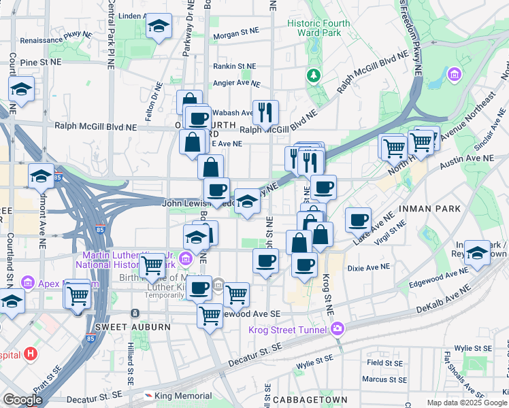The image size is (509, 408).
Task: Click the shopping cart marker near MLK Jr. Park
Action: tap(152, 267)
